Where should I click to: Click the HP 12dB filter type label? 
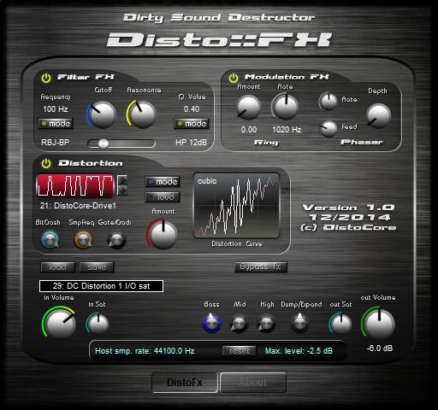(x=191, y=143)
